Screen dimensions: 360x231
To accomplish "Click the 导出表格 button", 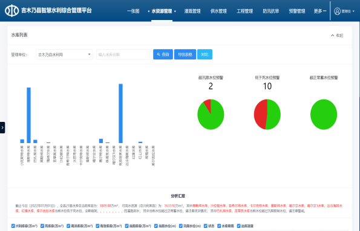I will click(x=185, y=55).
